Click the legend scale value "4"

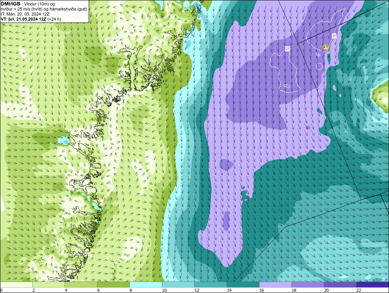click(66, 290)
